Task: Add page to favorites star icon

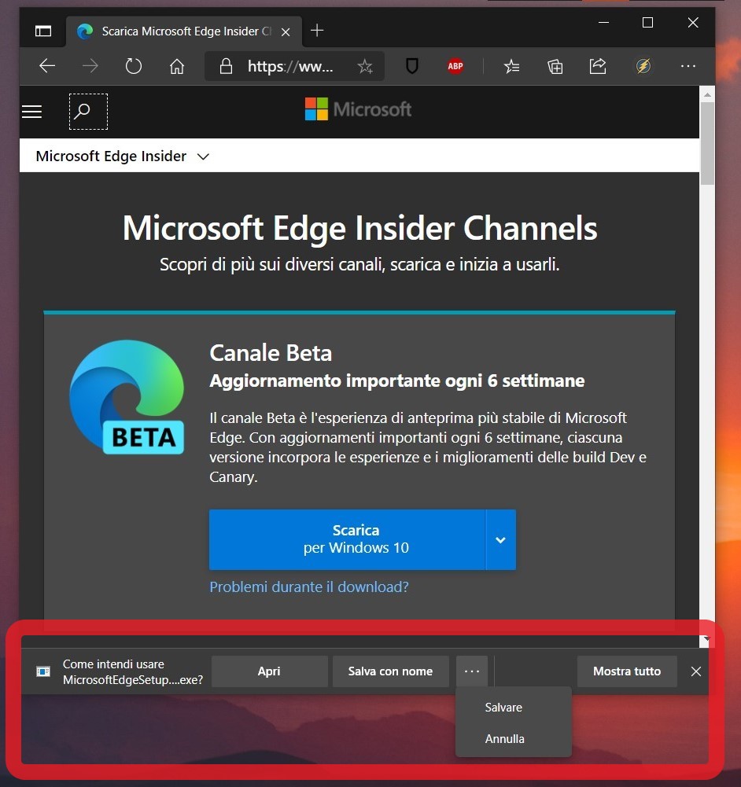Action: (365, 66)
